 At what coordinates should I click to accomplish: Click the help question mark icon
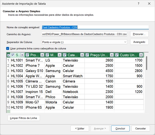pos(139,4)
